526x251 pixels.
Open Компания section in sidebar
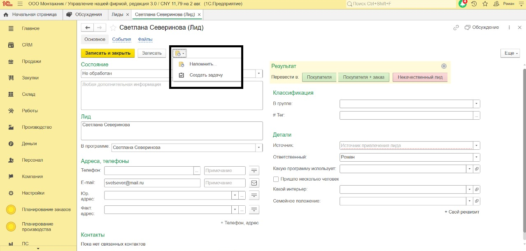click(x=32, y=177)
